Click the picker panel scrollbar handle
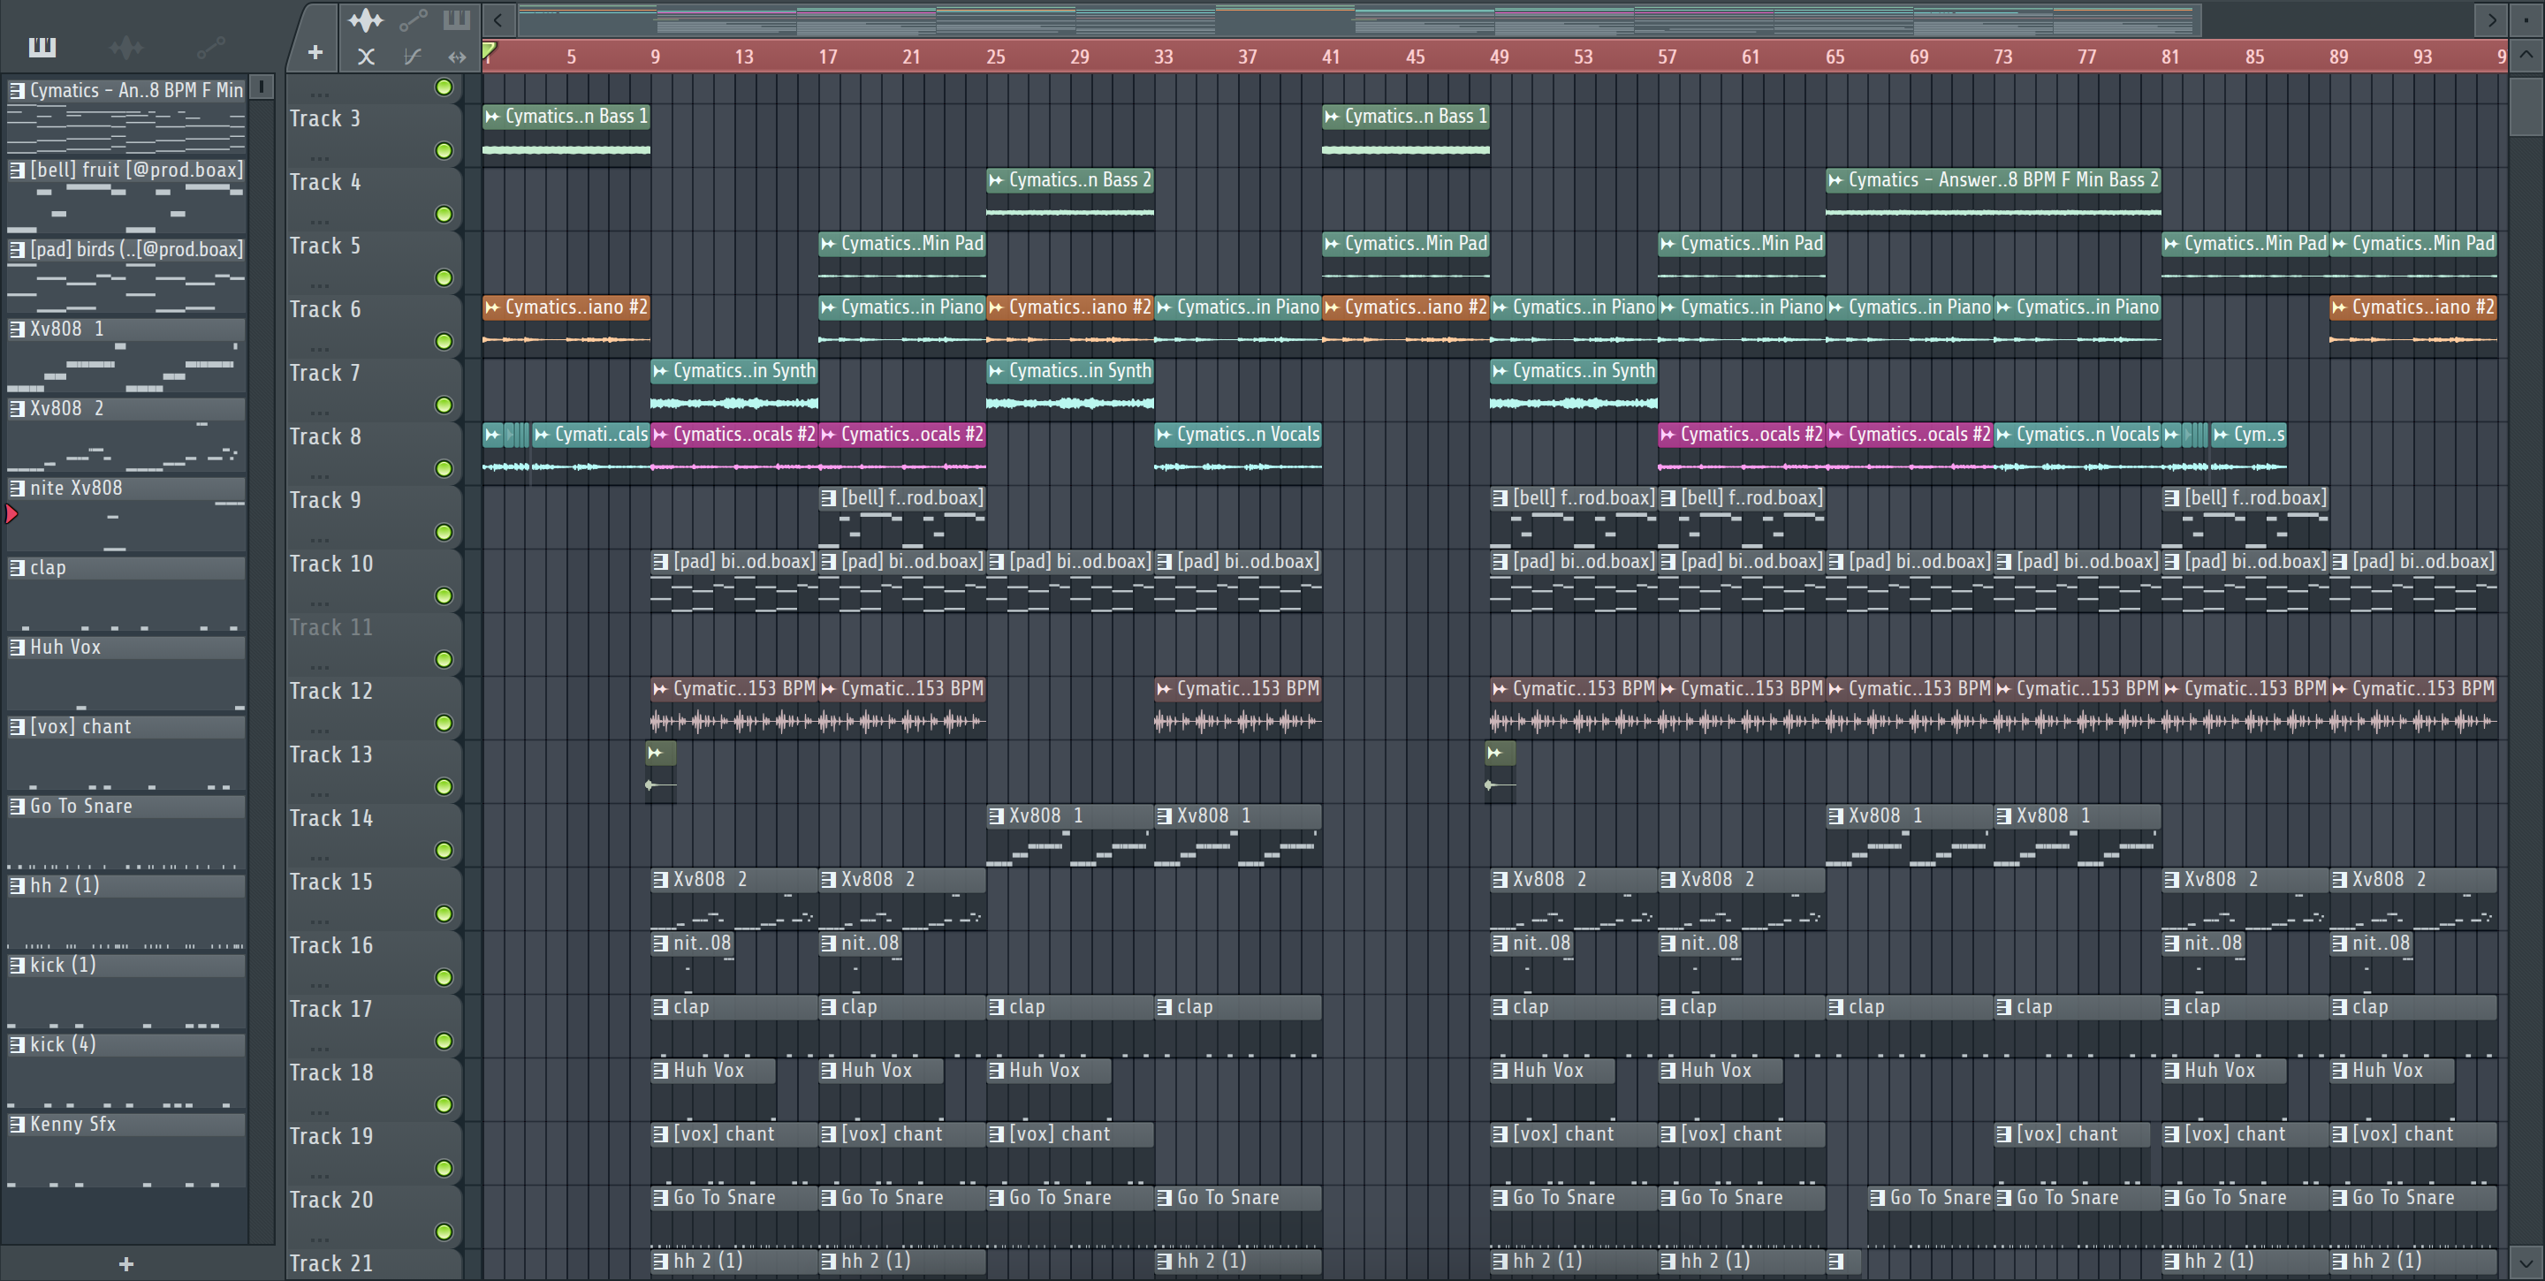The width and height of the screenshot is (2545, 1281). (262, 87)
